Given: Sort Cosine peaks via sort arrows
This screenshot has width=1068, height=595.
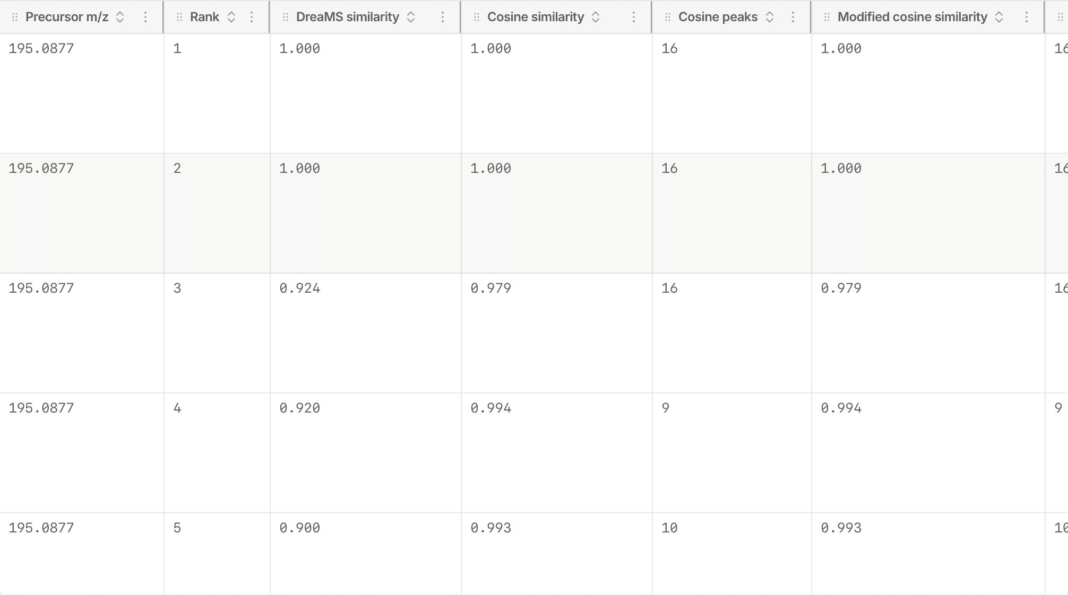Looking at the screenshot, I should 770,17.
